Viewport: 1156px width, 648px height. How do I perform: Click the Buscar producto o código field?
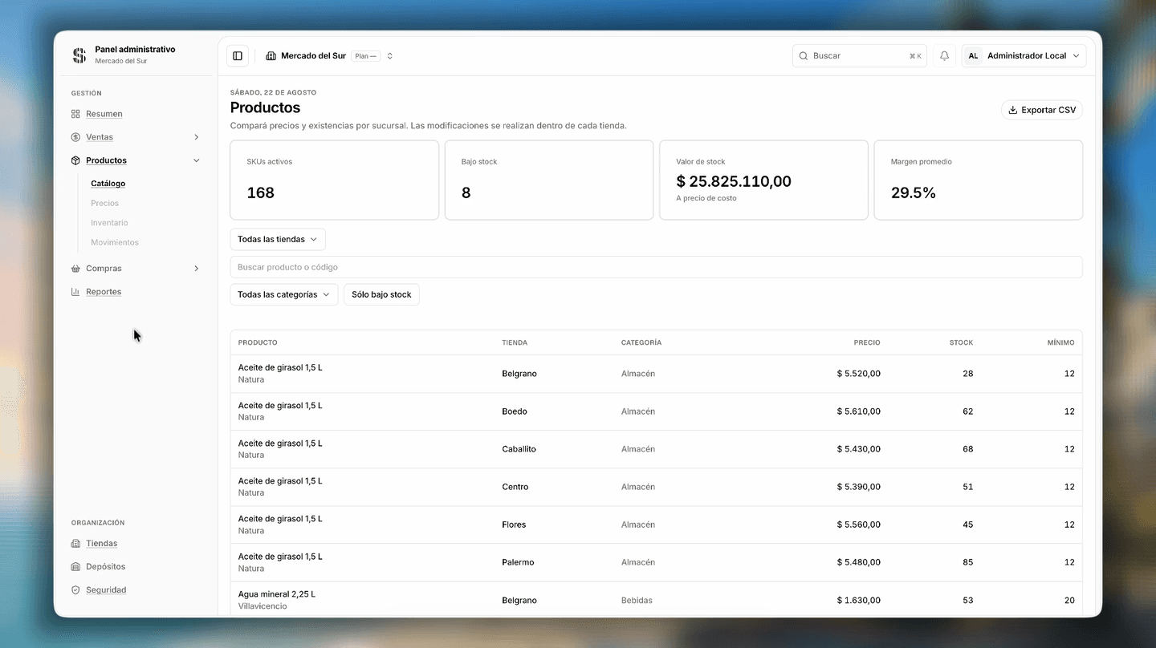click(656, 267)
